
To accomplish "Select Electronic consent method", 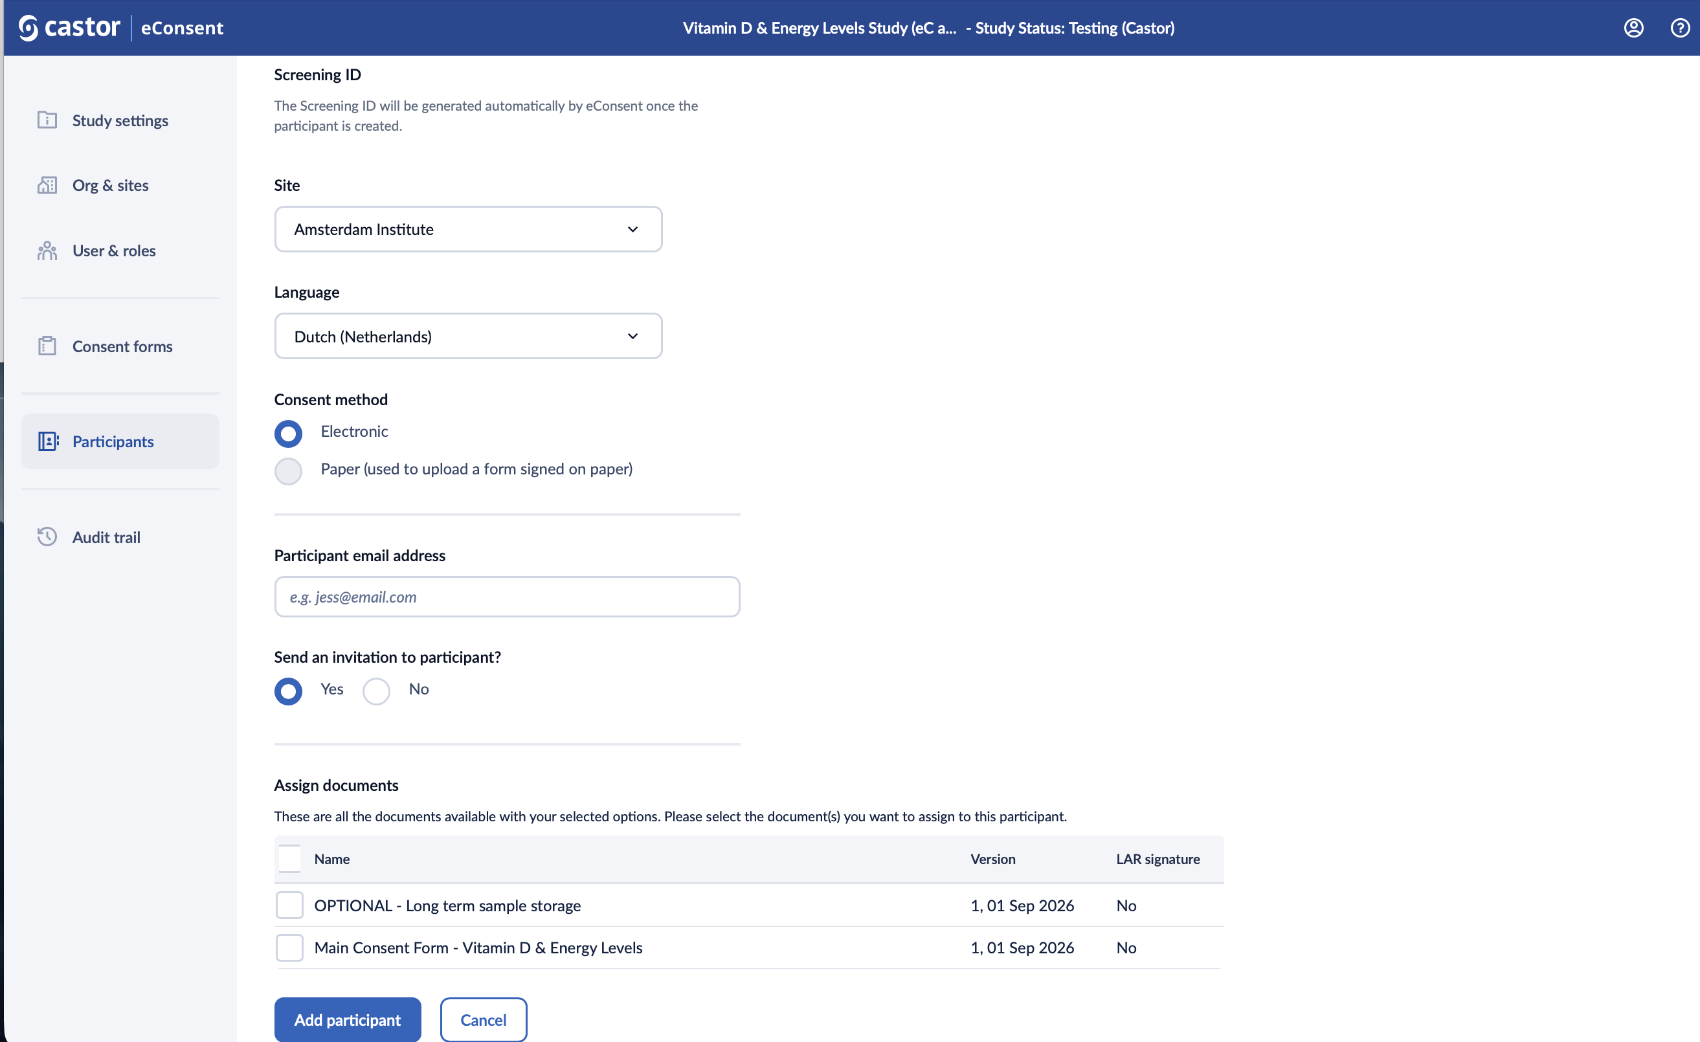I will (x=288, y=434).
